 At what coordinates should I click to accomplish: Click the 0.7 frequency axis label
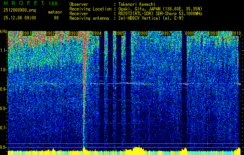coord(3,128)
